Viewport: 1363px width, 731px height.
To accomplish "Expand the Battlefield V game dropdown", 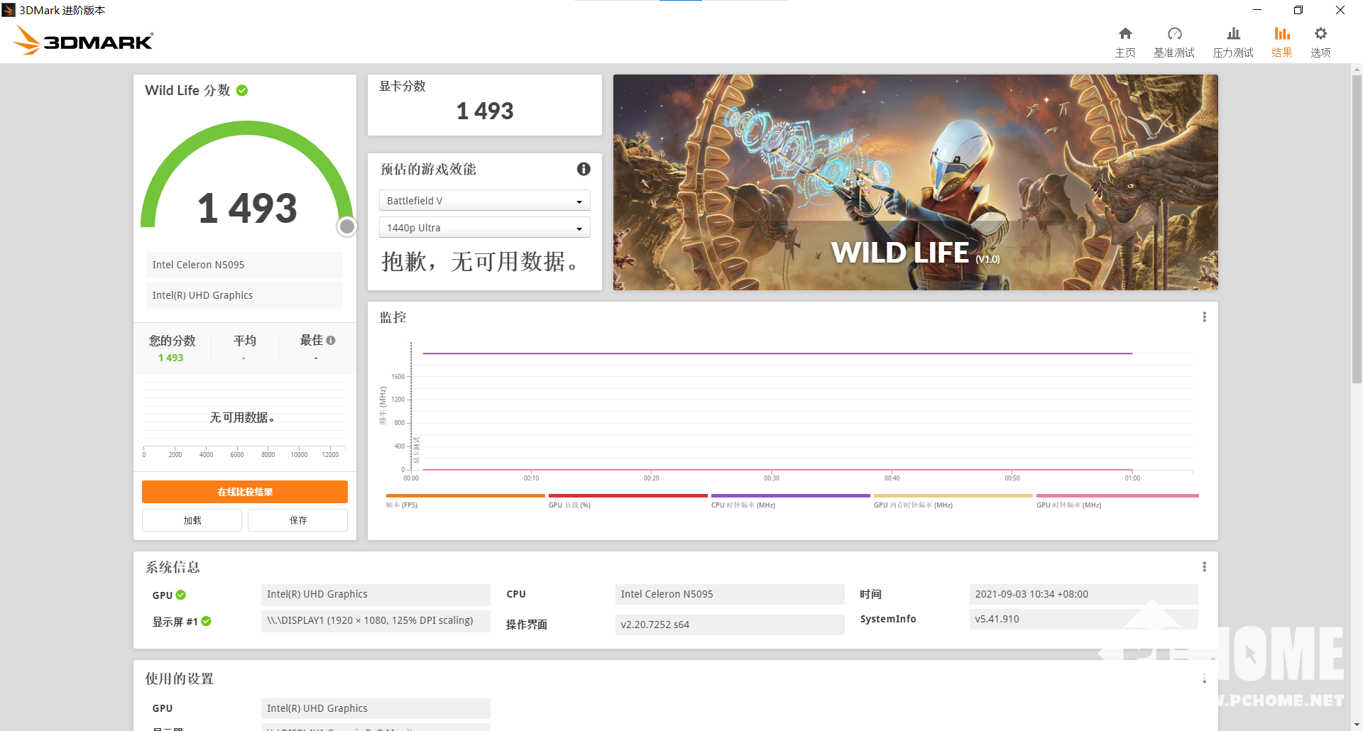I will 485,201.
